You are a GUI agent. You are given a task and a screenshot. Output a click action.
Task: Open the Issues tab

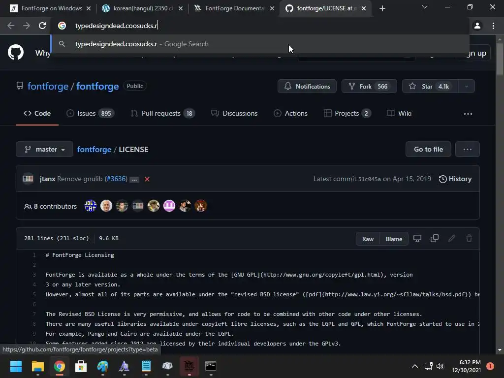pyautogui.click(x=91, y=114)
